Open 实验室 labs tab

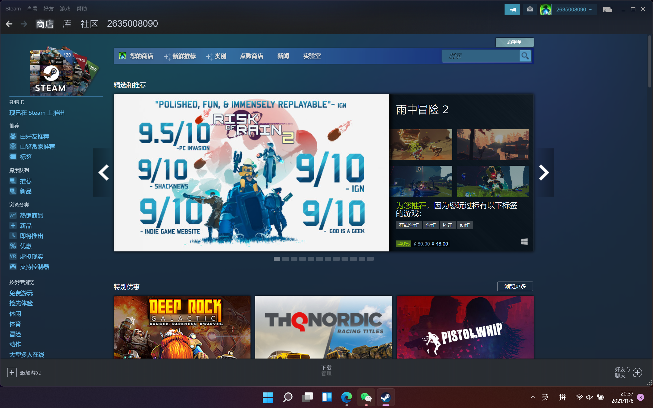coord(312,56)
